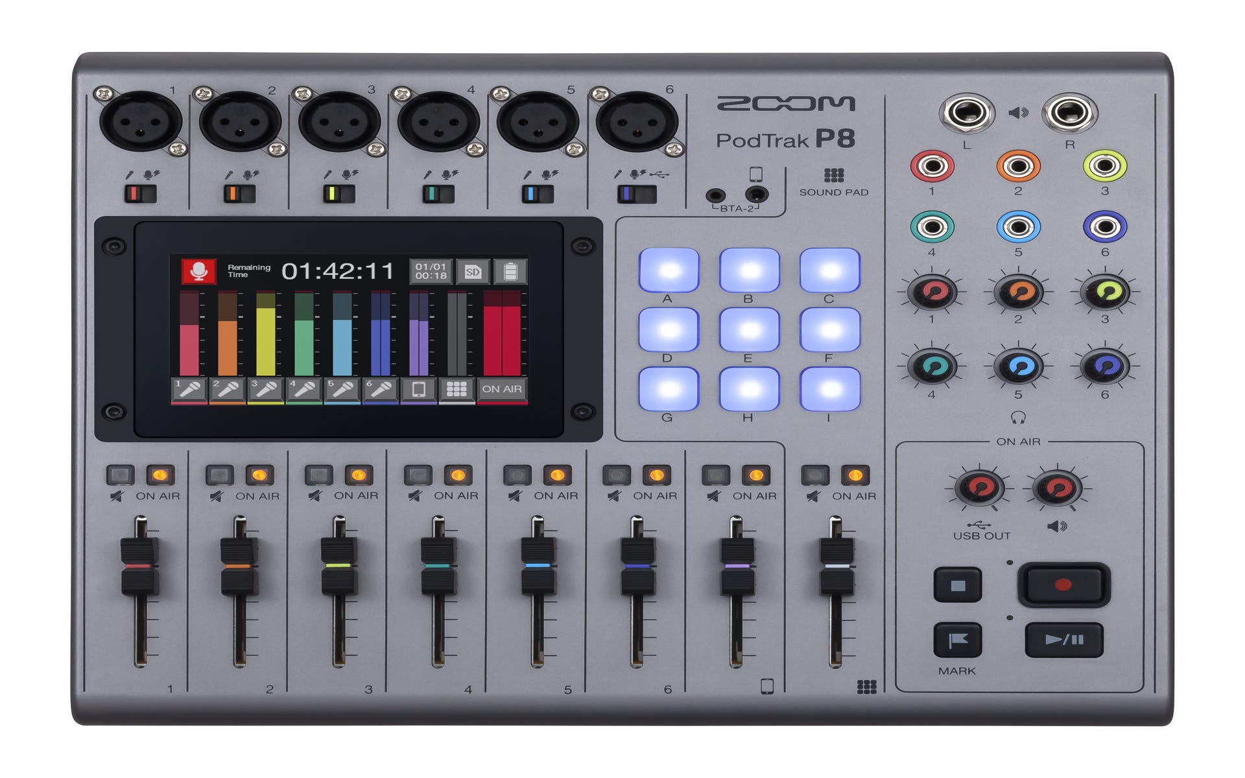Trigger sound pad A
The image size is (1245, 778).
[x=669, y=270]
